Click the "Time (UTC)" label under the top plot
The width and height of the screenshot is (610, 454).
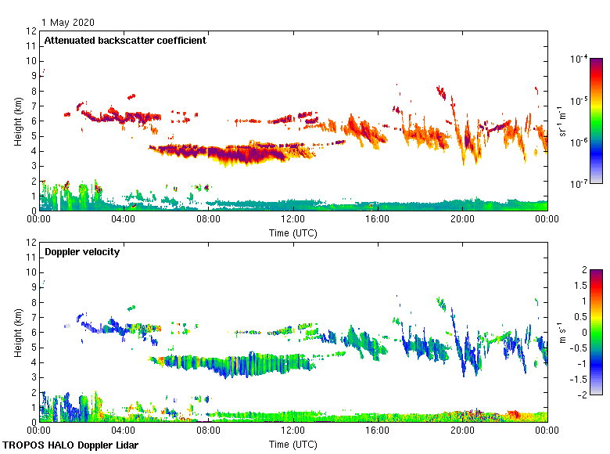click(x=293, y=232)
